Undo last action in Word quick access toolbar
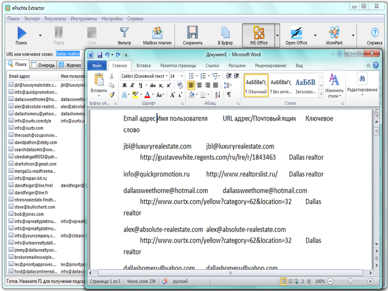The height and width of the screenshot is (291, 388). coord(107,55)
